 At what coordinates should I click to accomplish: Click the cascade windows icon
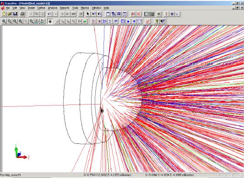[x=114, y=14]
